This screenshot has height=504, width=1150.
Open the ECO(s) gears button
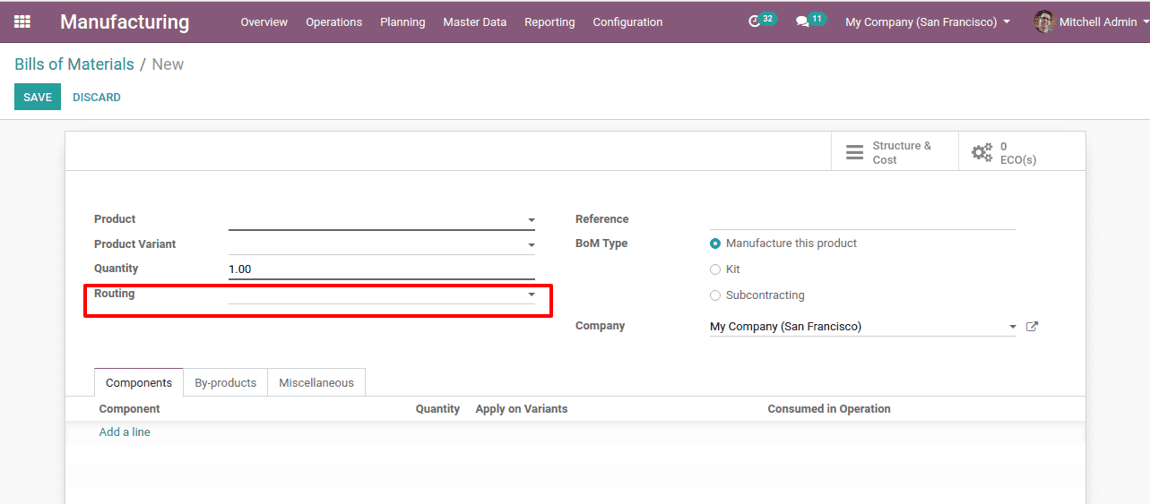tap(1022, 152)
